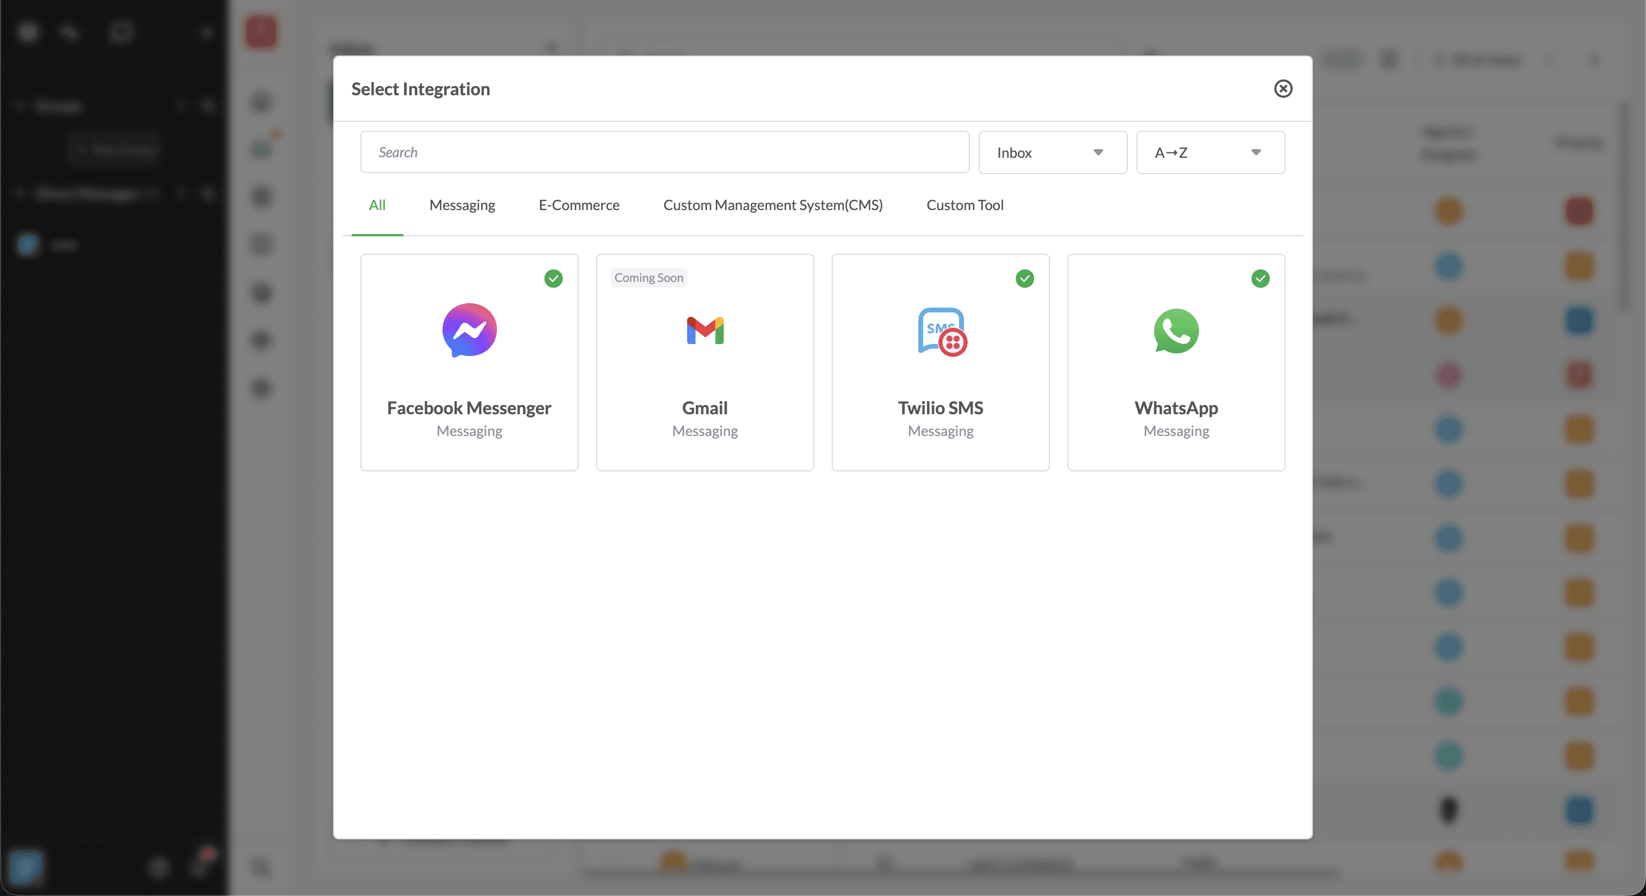This screenshot has height=896, width=1646.
Task: Close the Select Integration dialog
Action: click(x=1282, y=89)
